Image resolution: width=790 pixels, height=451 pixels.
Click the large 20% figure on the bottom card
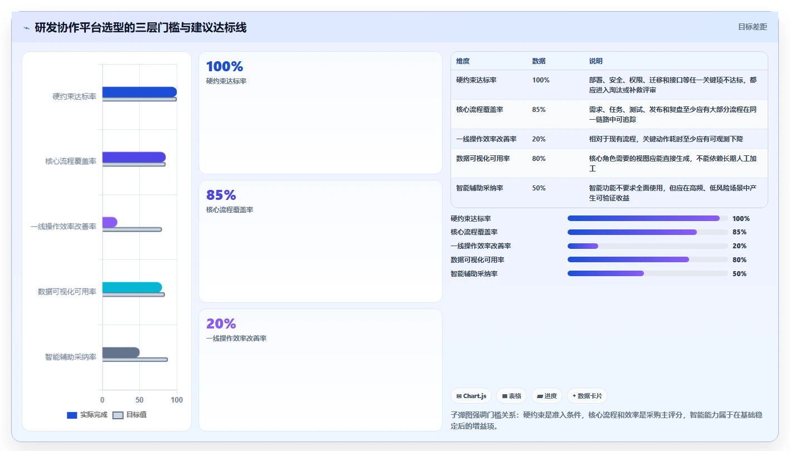pyautogui.click(x=221, y=324)
